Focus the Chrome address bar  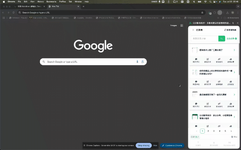tap(111, 12)
